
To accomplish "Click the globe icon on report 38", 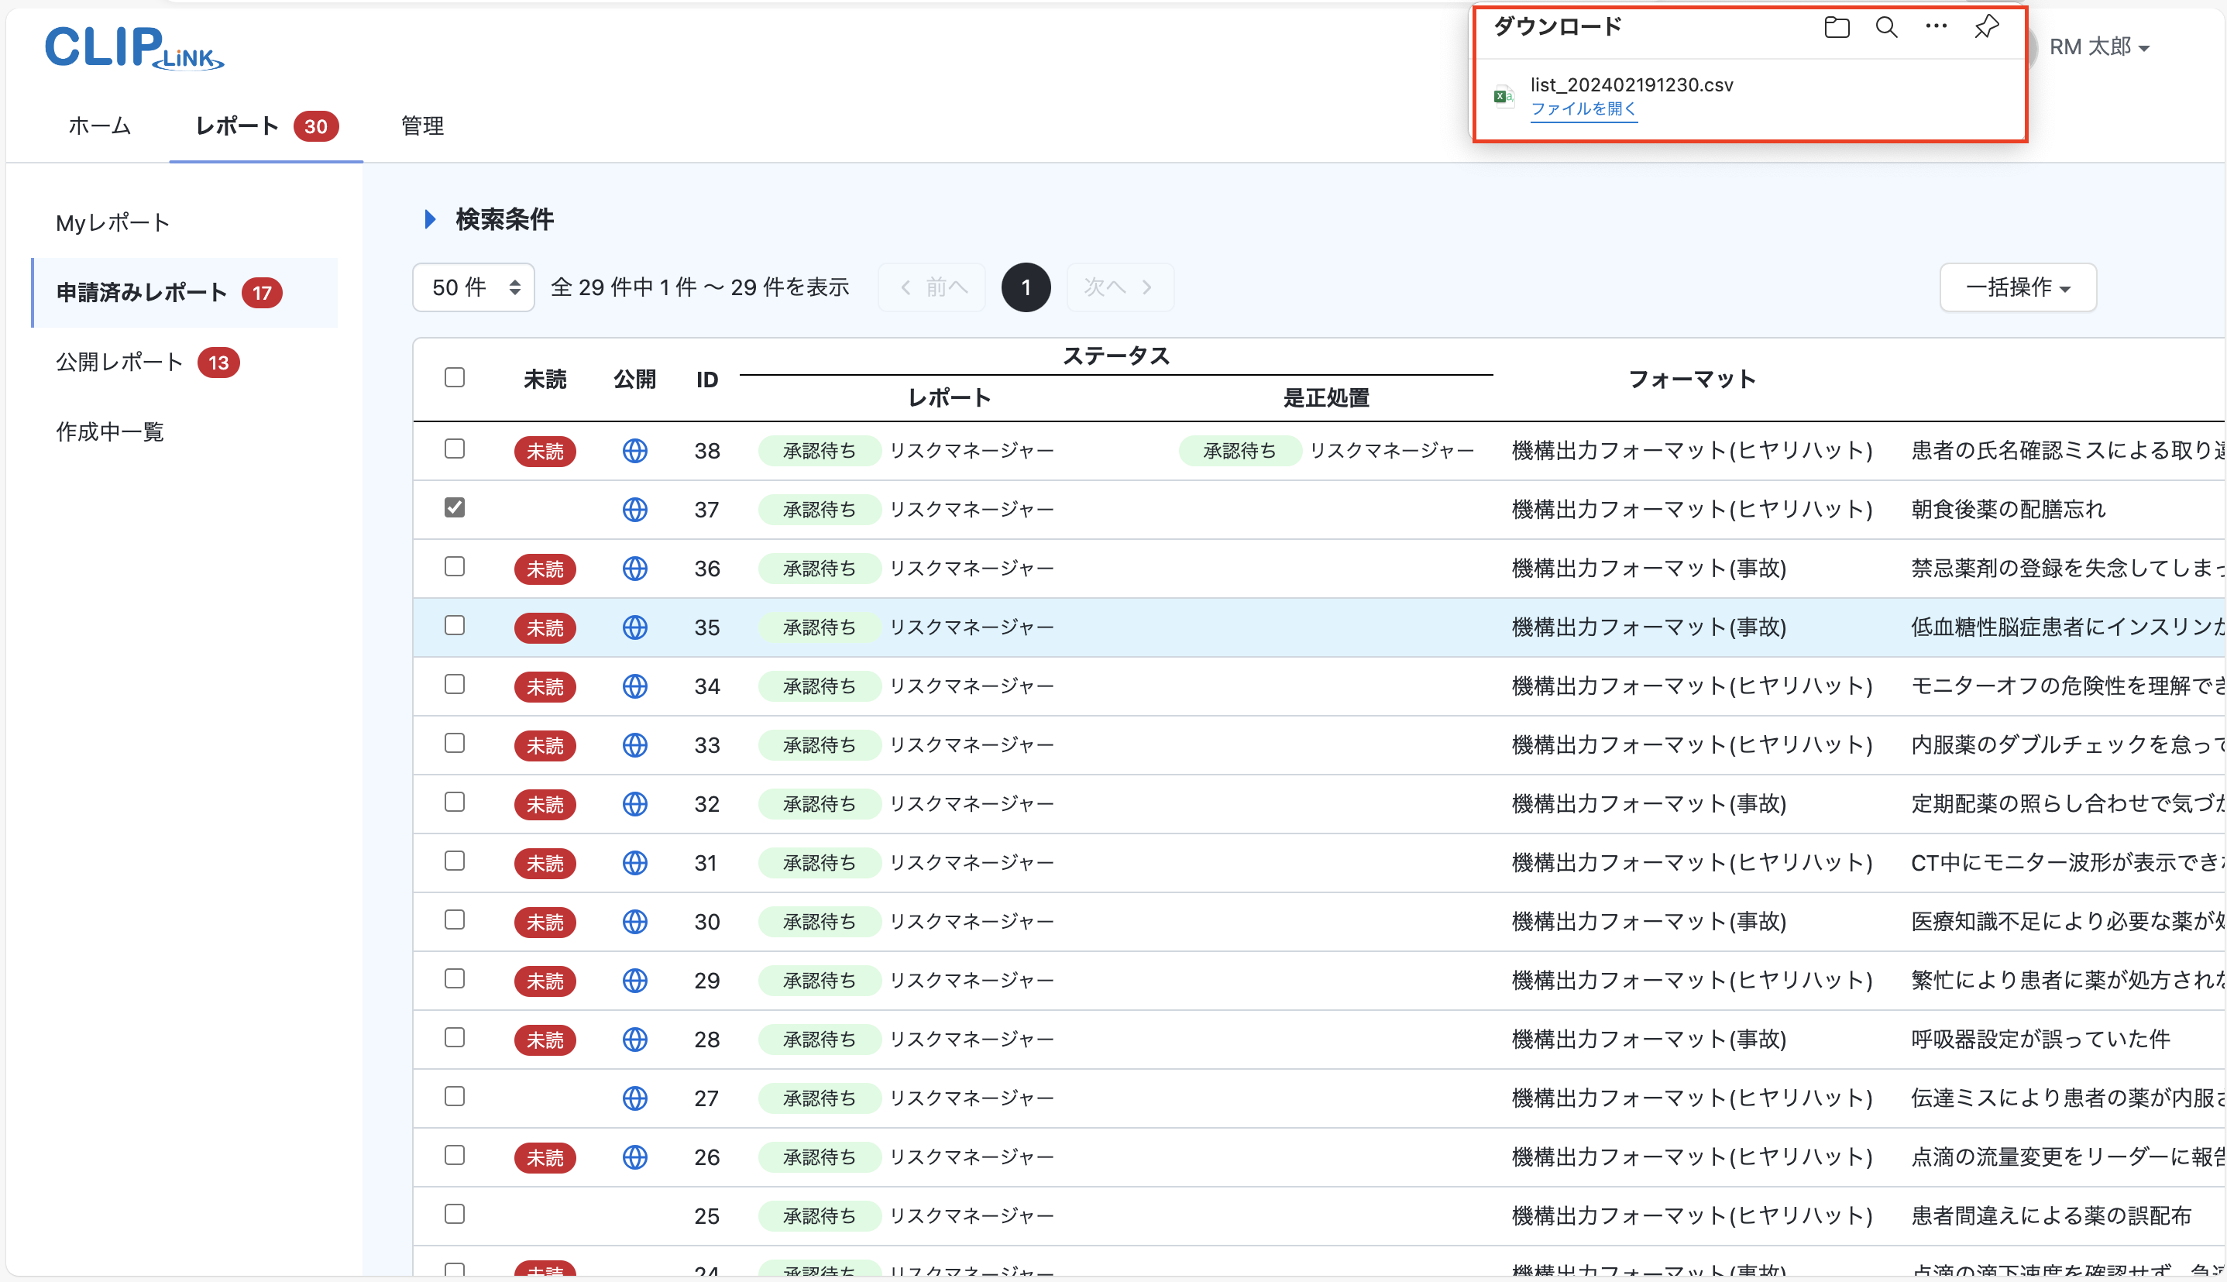I will coord(634,451).
